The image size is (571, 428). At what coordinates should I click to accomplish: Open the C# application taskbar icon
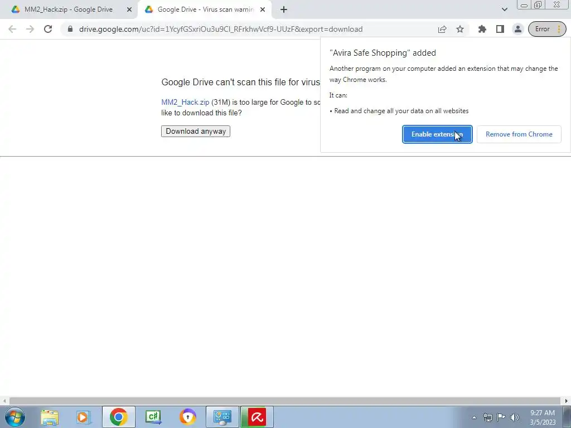pyautogui.click(x=153, y=417)
